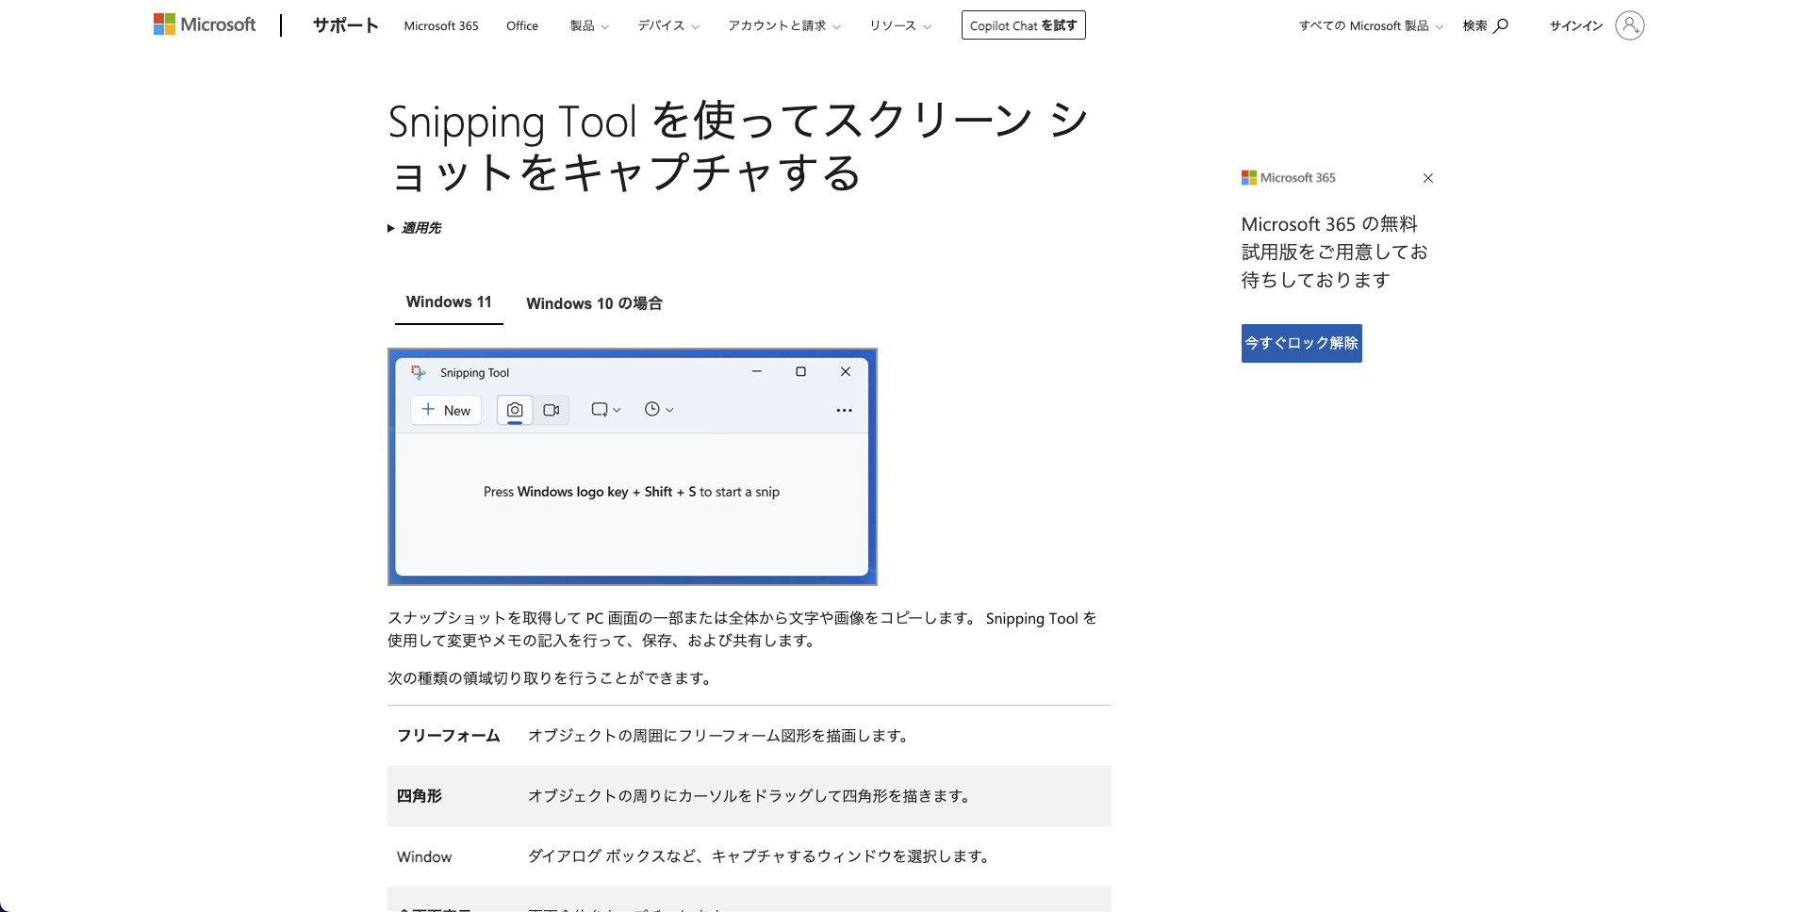Open the リソース dropdown menu

pyautogui.click(x=899, y=25)
